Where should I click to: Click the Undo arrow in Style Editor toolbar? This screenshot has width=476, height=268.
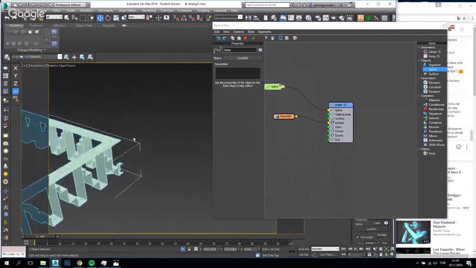218,38
